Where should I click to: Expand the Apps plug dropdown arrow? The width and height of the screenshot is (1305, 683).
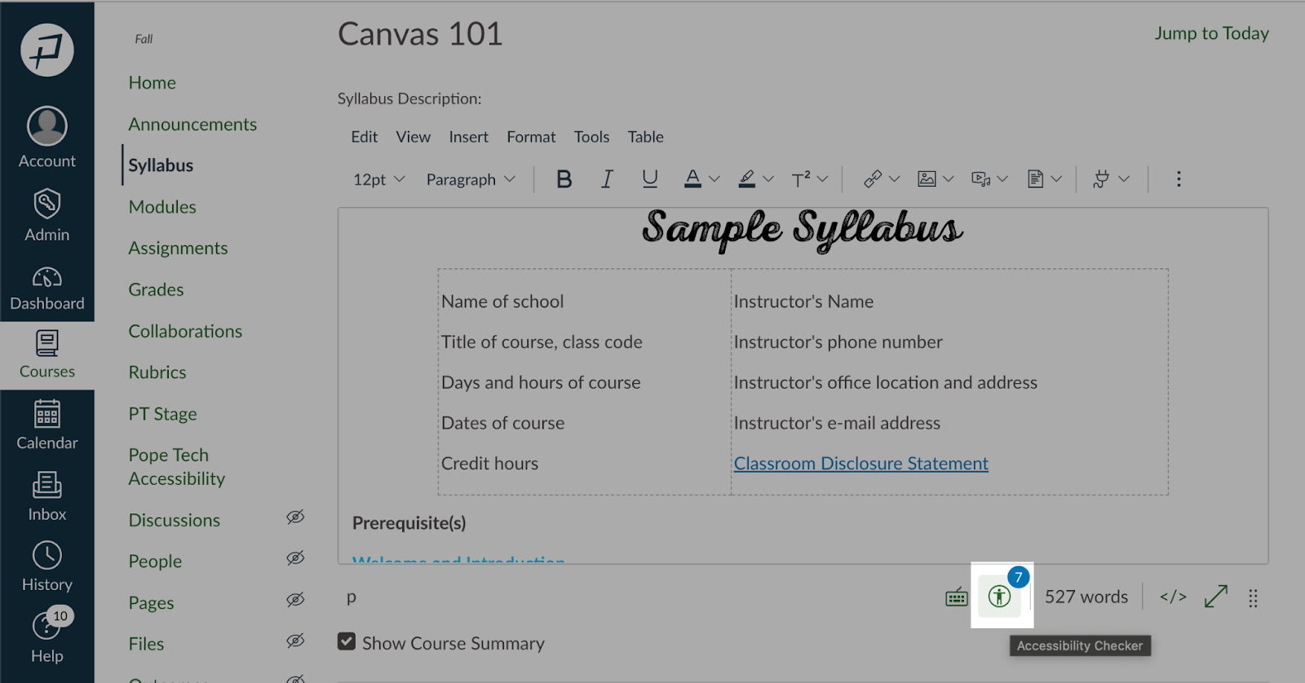(1124, 179)
